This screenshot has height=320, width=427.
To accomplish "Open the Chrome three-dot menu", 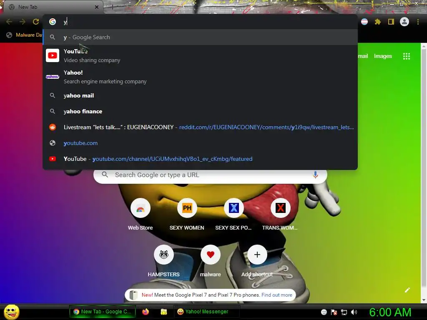I will (x=418, y=22).
